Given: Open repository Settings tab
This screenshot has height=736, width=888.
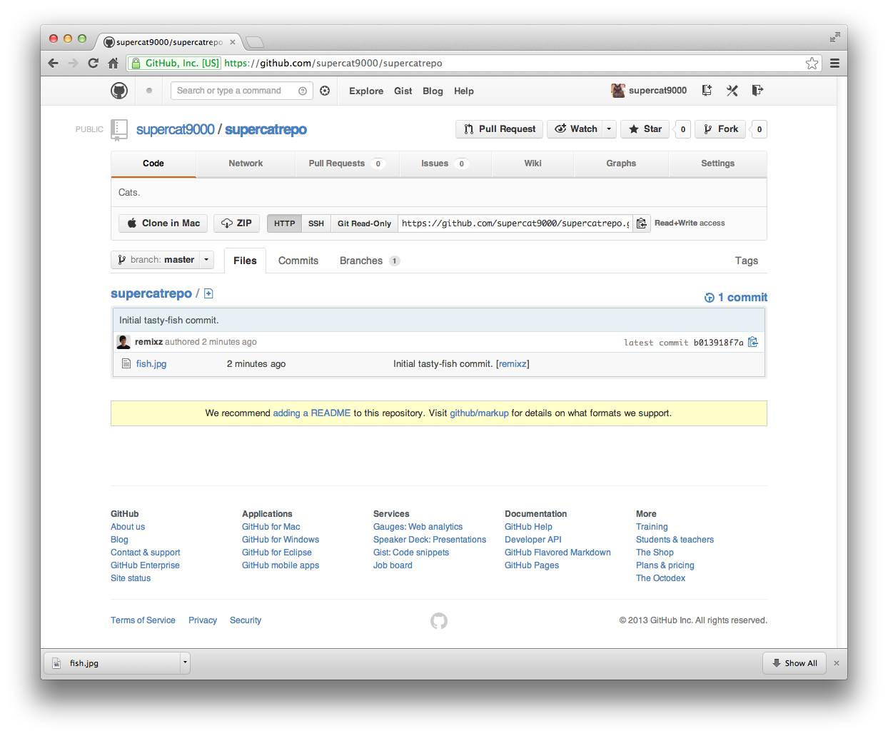Looking at the screenshot, I should (717, 163).
